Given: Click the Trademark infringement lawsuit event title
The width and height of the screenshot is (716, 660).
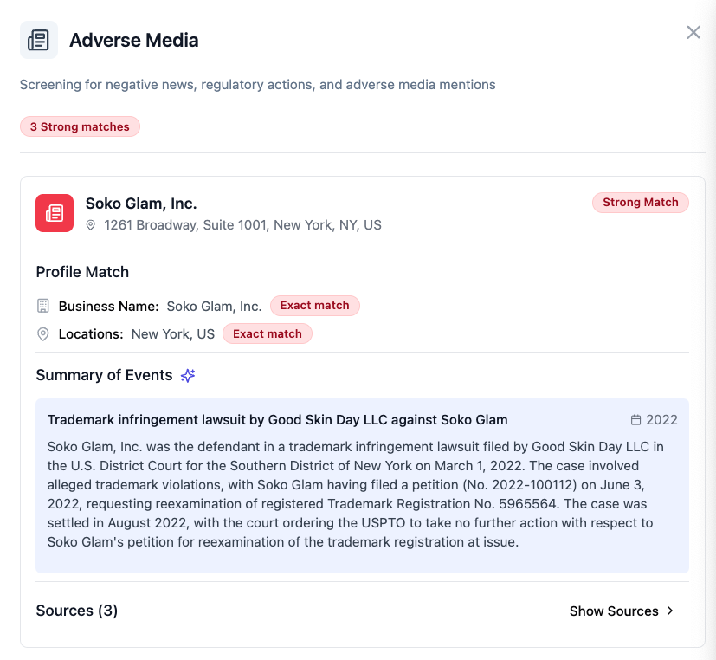Looking at the screenshot, I should coord(278,420).
